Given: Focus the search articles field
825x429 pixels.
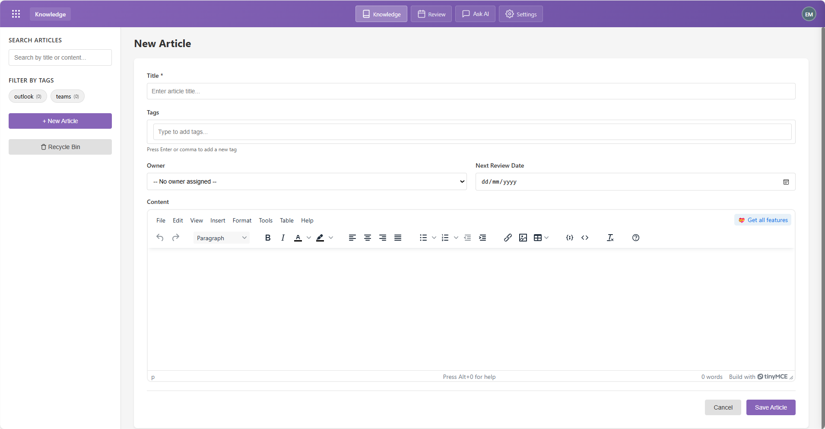Looking at the screenshot, I should [x=60, y=57].
